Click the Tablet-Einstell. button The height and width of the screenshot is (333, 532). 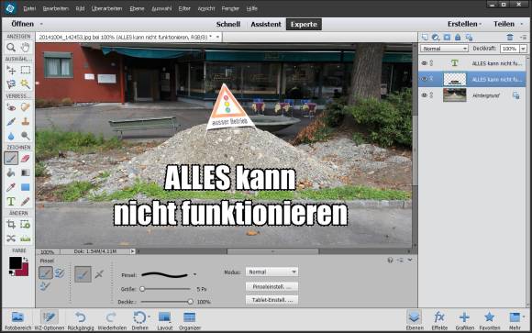tap(272, 300)
